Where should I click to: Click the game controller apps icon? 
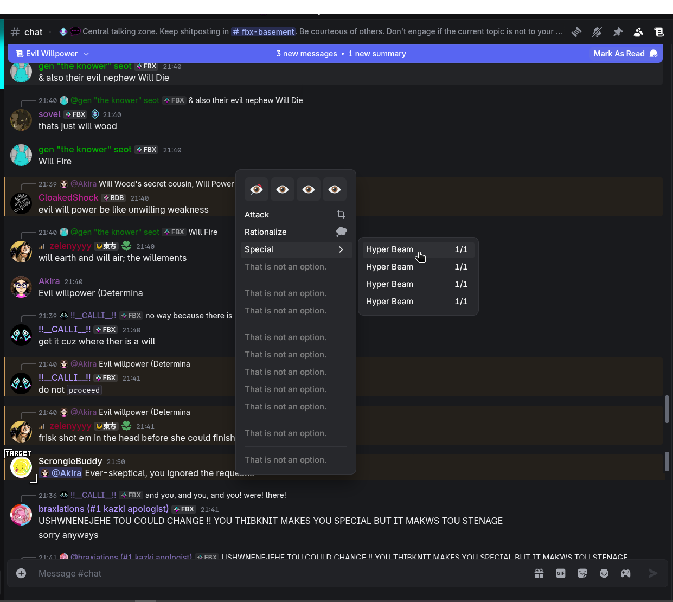(626, 573)
